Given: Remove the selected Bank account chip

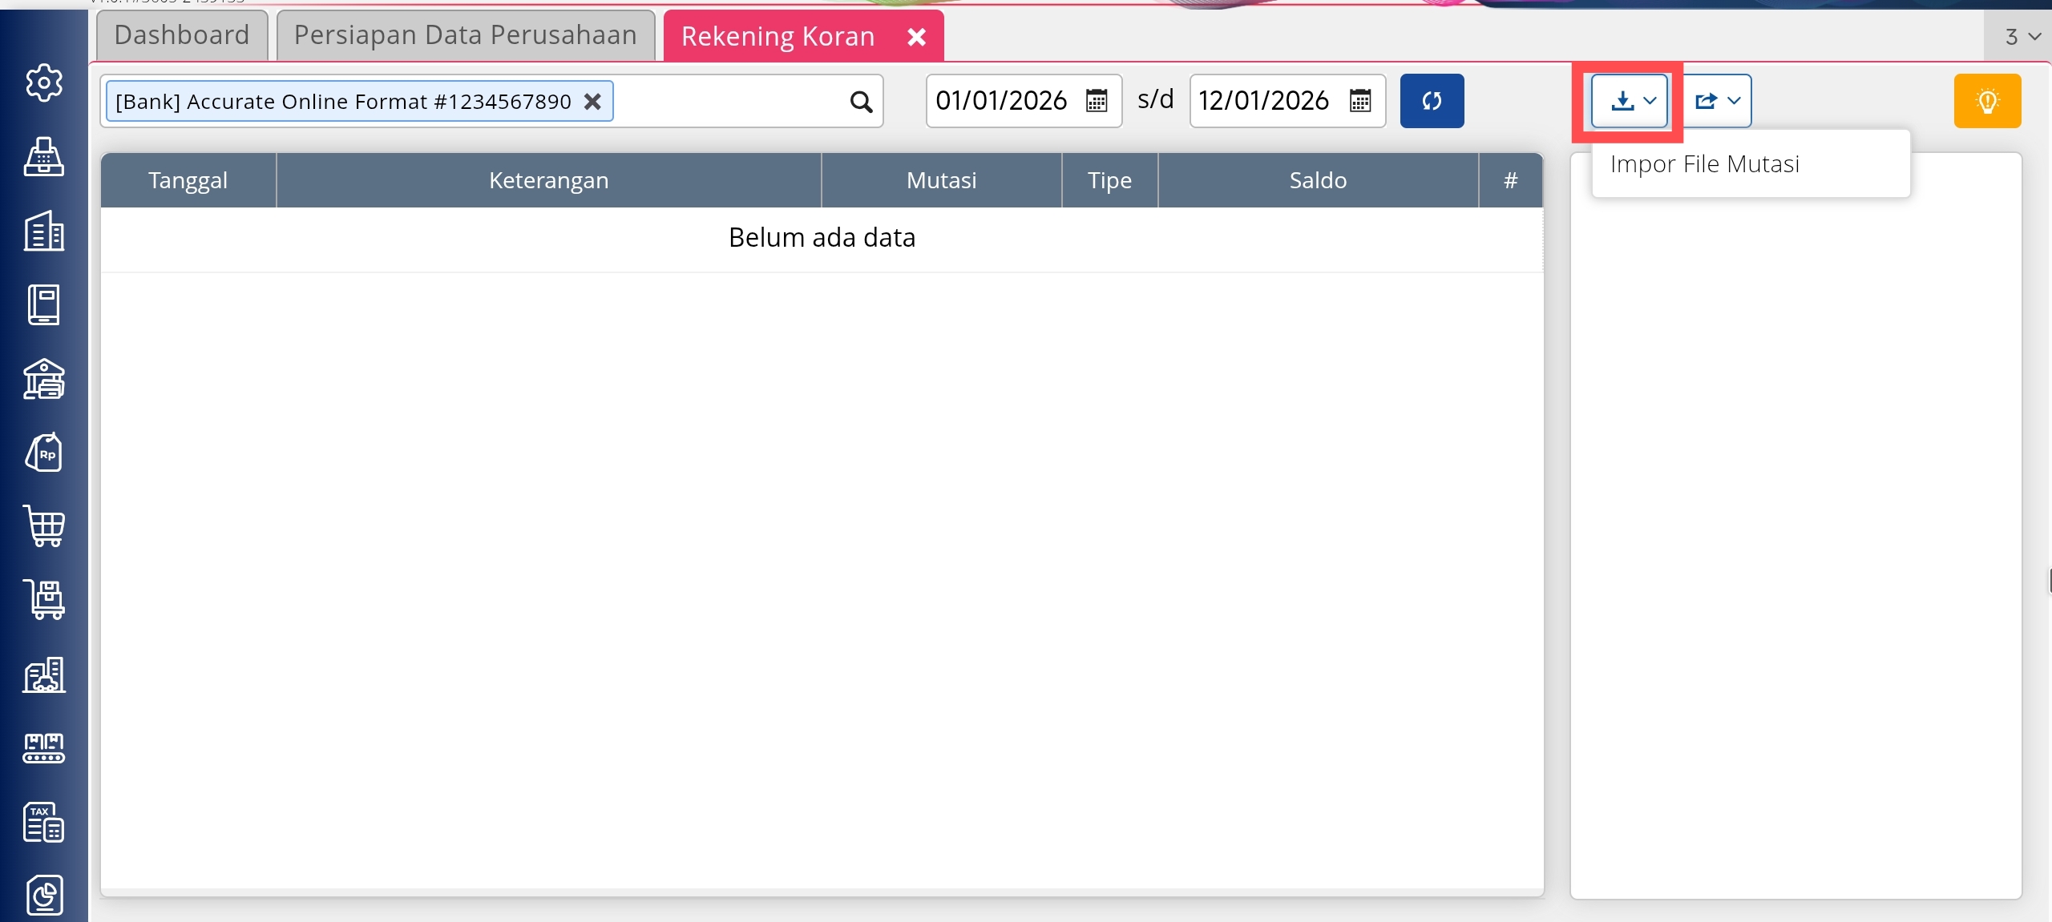Looking at the screenshot, I should tap(592, 102).
